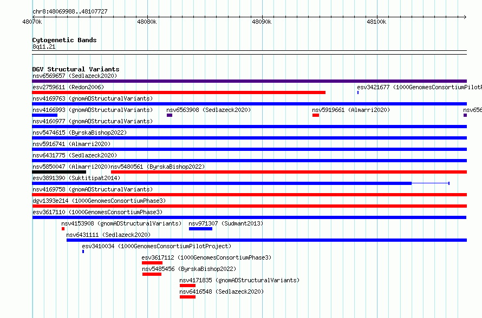482x318 pixels.
Task: Click the small red nsv5919661 bar
Action: [x=316, y=115]
